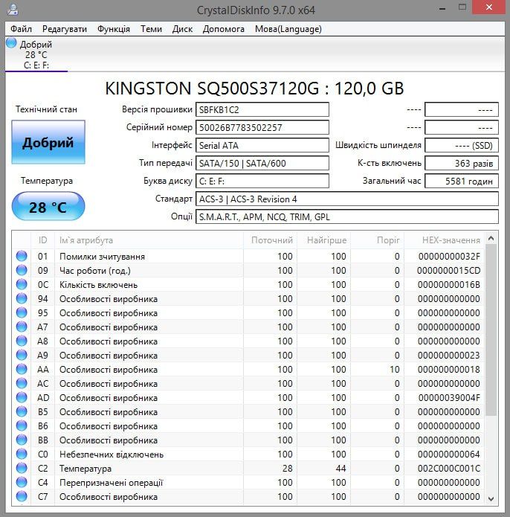The image size is (510, 517).
Task: Click the status orb for attribute A8
Action: 22,341
